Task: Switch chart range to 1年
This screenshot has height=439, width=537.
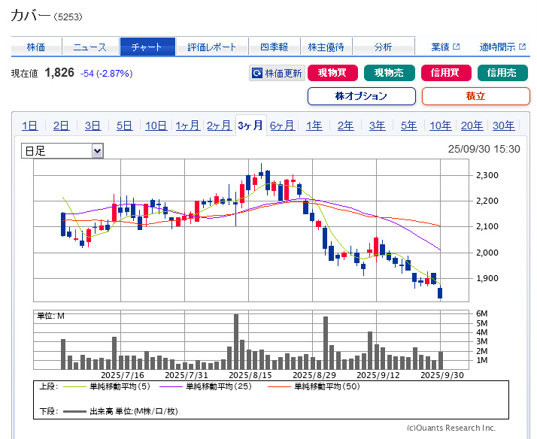Action: coord(314,126)
